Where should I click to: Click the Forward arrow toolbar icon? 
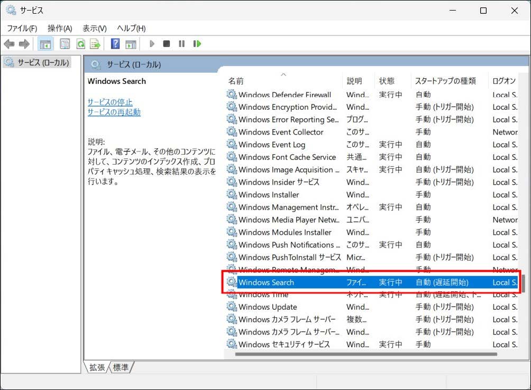pos(24,44)
